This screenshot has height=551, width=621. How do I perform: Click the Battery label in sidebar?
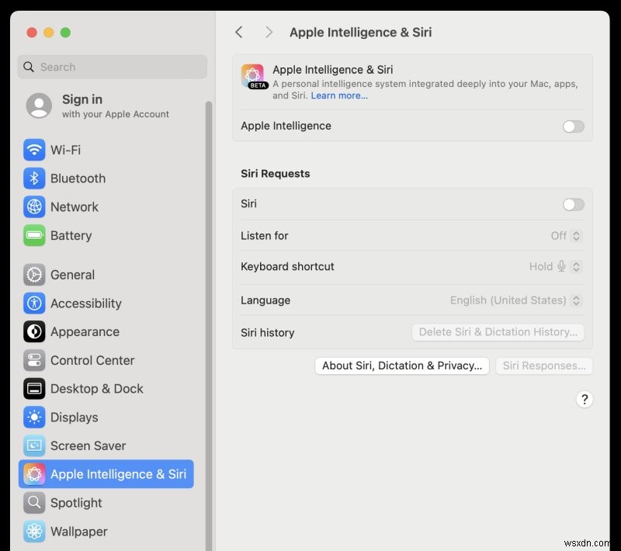[x=71, y=235]
